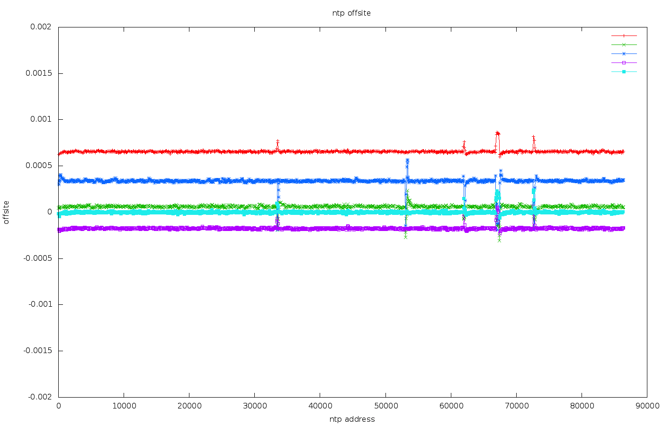
Task: Click the black redacted legend box
Action: click(x=577, y=56)
